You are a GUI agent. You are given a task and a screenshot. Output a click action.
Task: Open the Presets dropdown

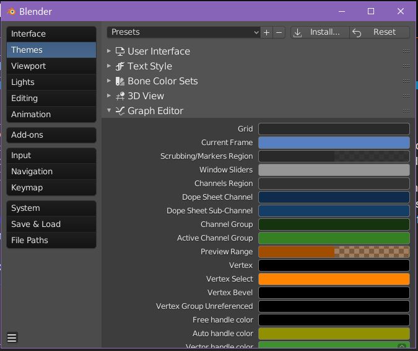[183, 32]
